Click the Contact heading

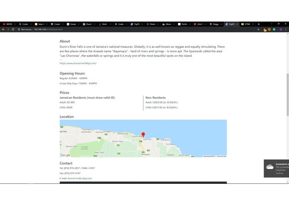coord(66,163)
